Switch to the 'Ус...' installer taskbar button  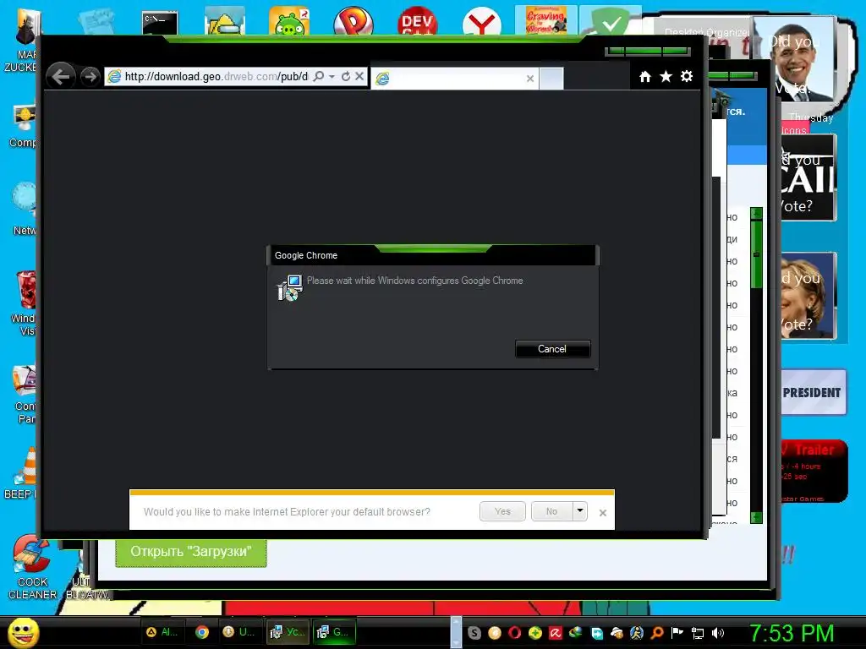pos(288,632)
